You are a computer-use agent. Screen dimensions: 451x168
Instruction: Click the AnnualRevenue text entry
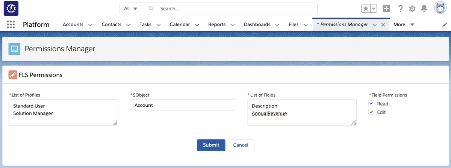pyautogui.click(x=269, y=113)
